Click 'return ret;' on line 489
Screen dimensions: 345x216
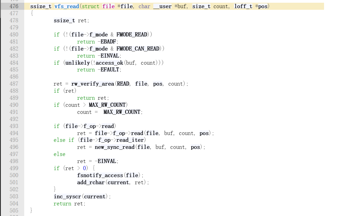[93, 98]
